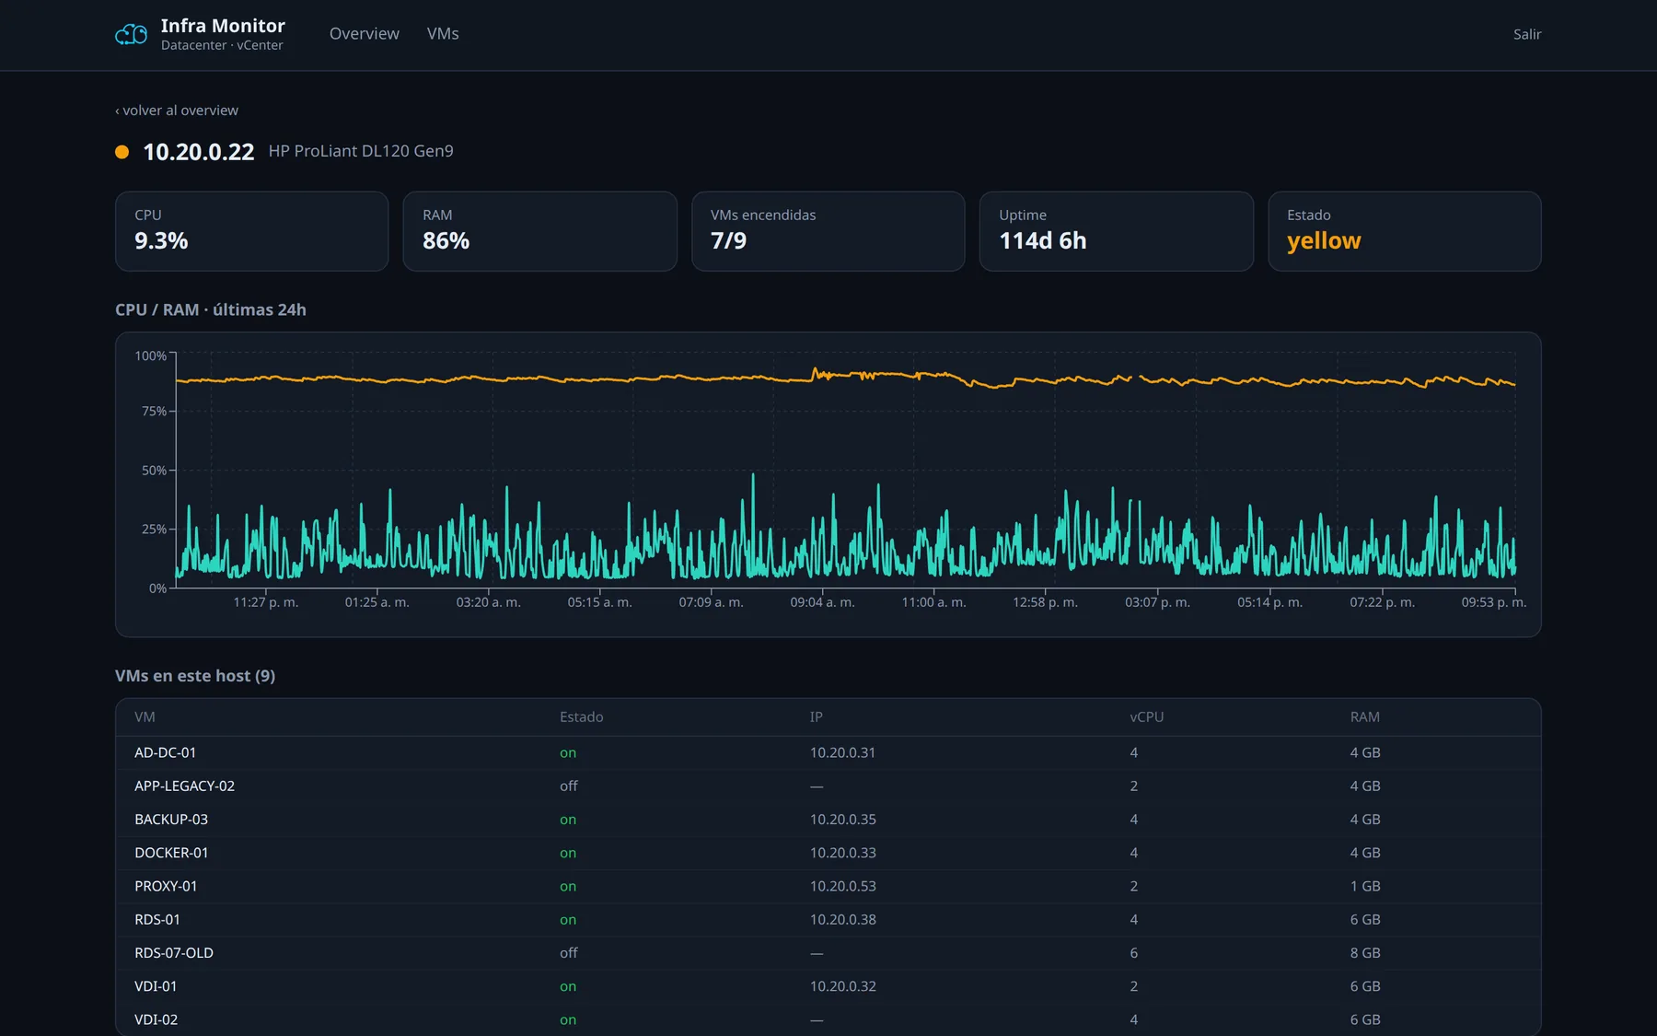
Task: Click IP address 10.20.0.35
Action: tap(843, 820)
